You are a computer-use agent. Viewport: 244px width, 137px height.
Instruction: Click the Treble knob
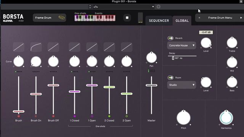[232, 43]
